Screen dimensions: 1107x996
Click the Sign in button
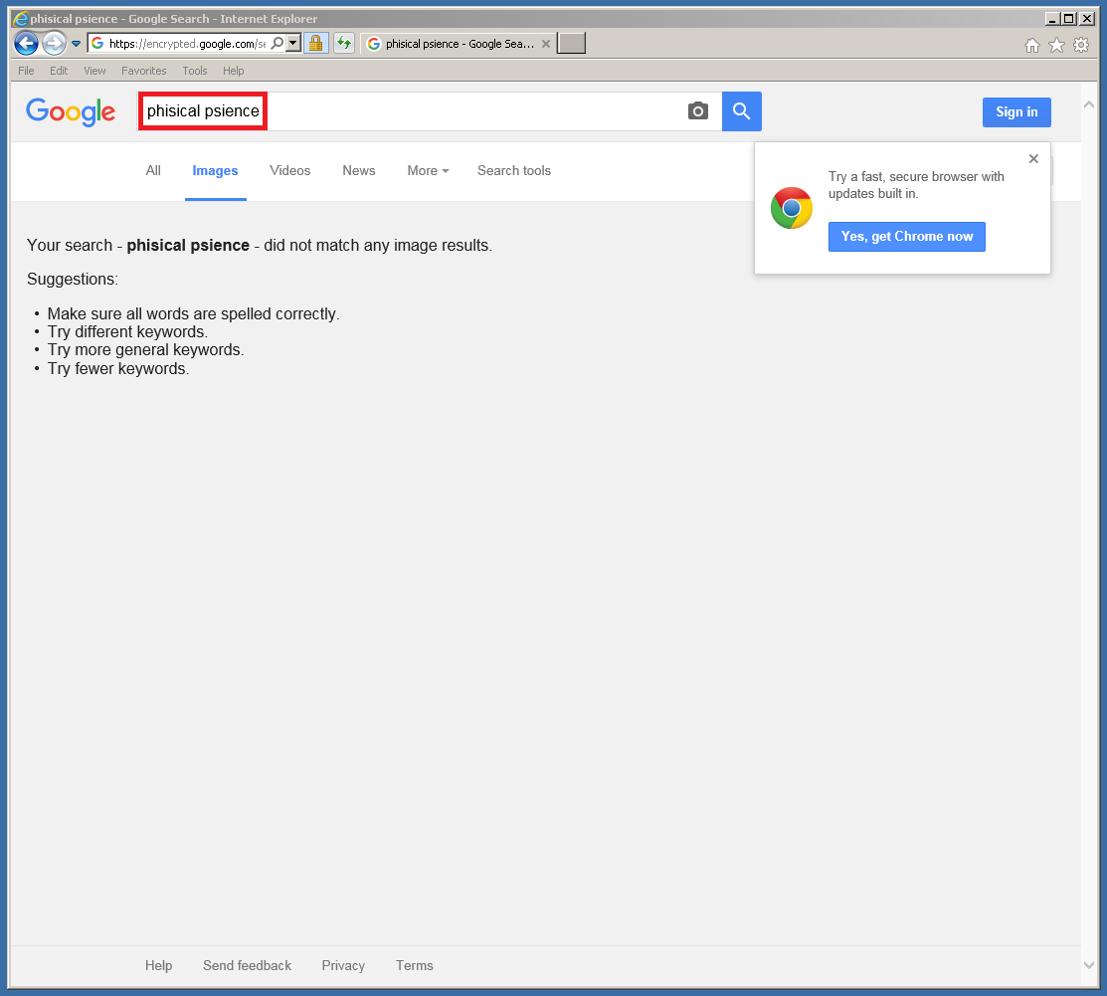(x=1016, y=111)
